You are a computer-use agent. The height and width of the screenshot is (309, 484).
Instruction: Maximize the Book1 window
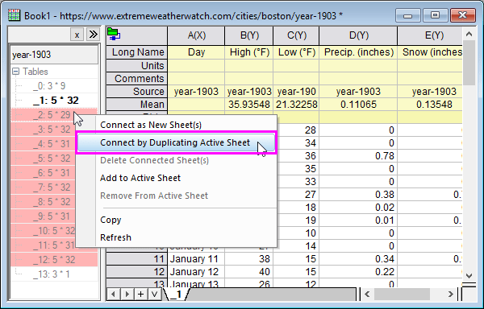(435, 15)
